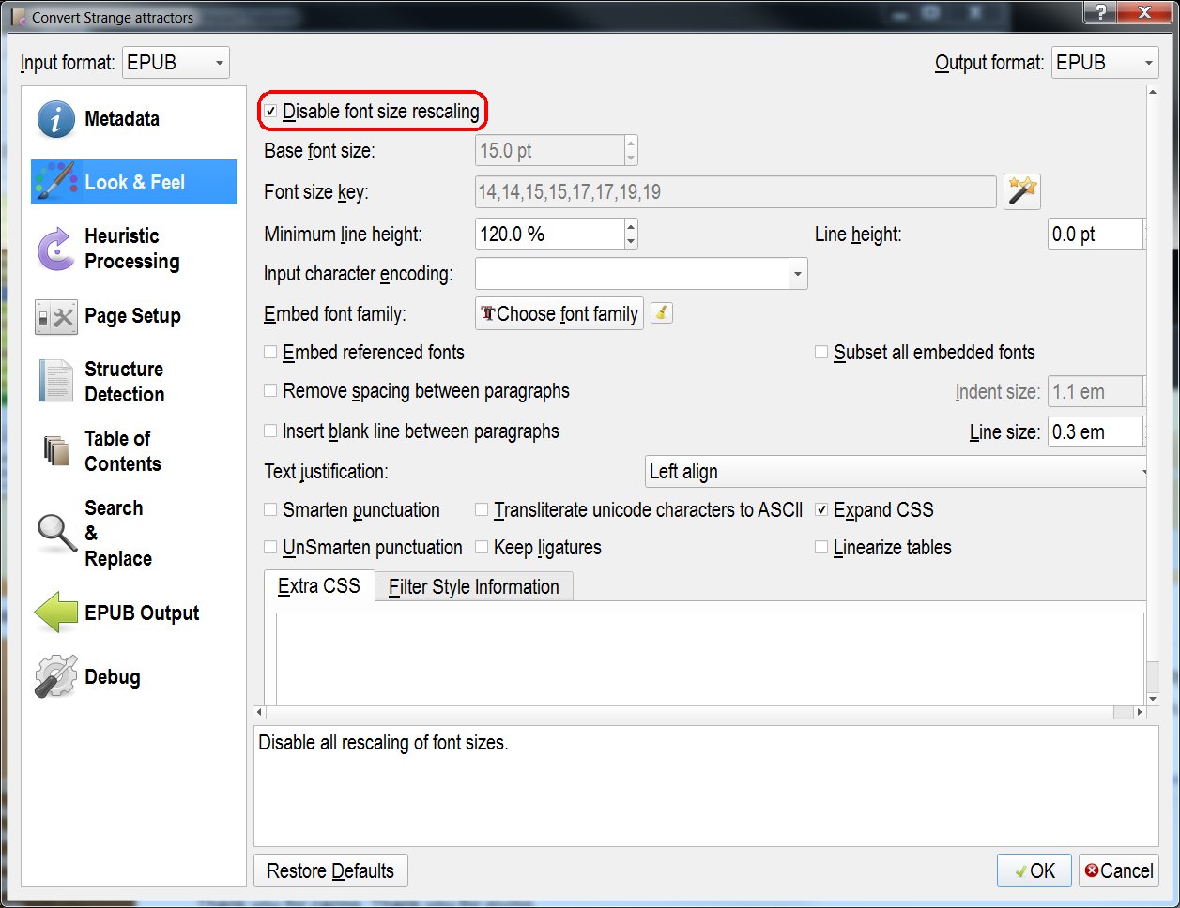
Task: Open Page Setup tools icon
Action: coord(55,317)
